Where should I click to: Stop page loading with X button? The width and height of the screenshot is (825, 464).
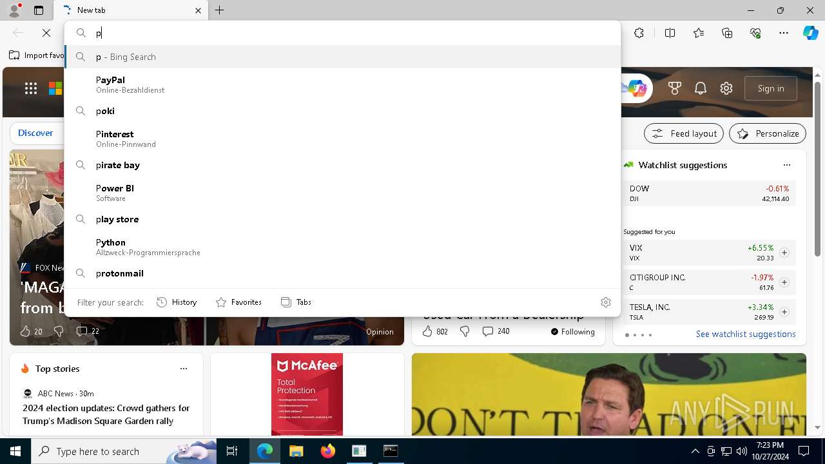pyautogui.click(x=46, y=33)
